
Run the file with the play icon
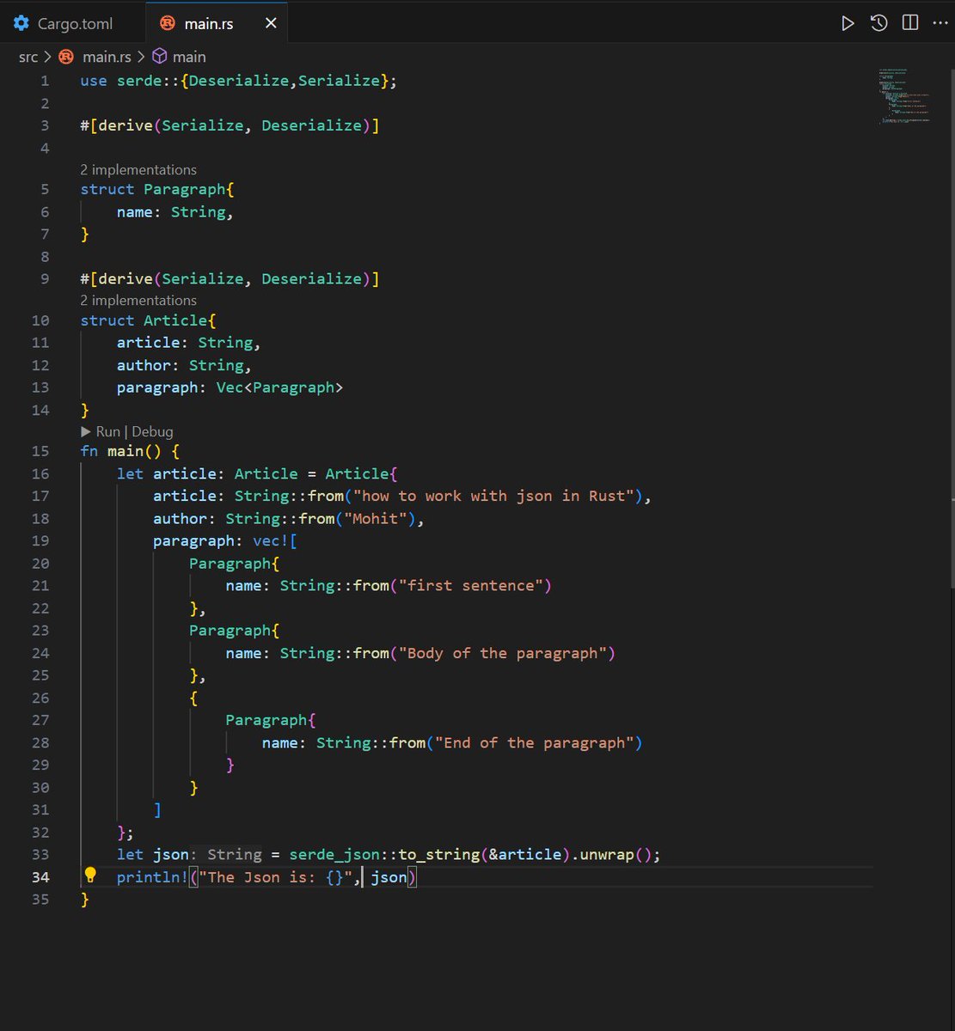click(x=848, y=23)
